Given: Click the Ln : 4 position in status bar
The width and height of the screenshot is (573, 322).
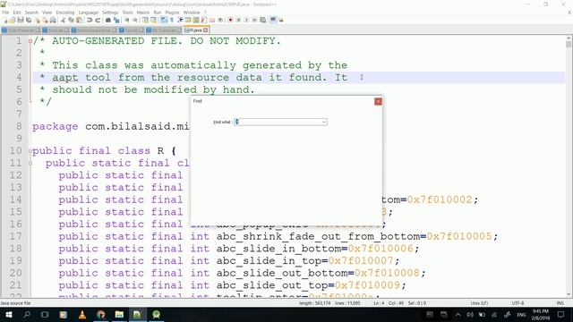Looking at the screenshot, I should [x=379, y=303].
